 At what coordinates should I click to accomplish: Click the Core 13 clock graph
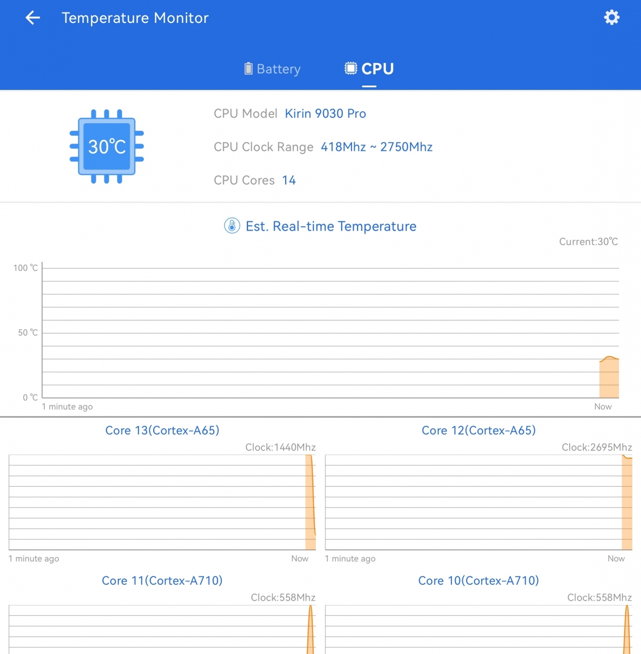[162, 502]
